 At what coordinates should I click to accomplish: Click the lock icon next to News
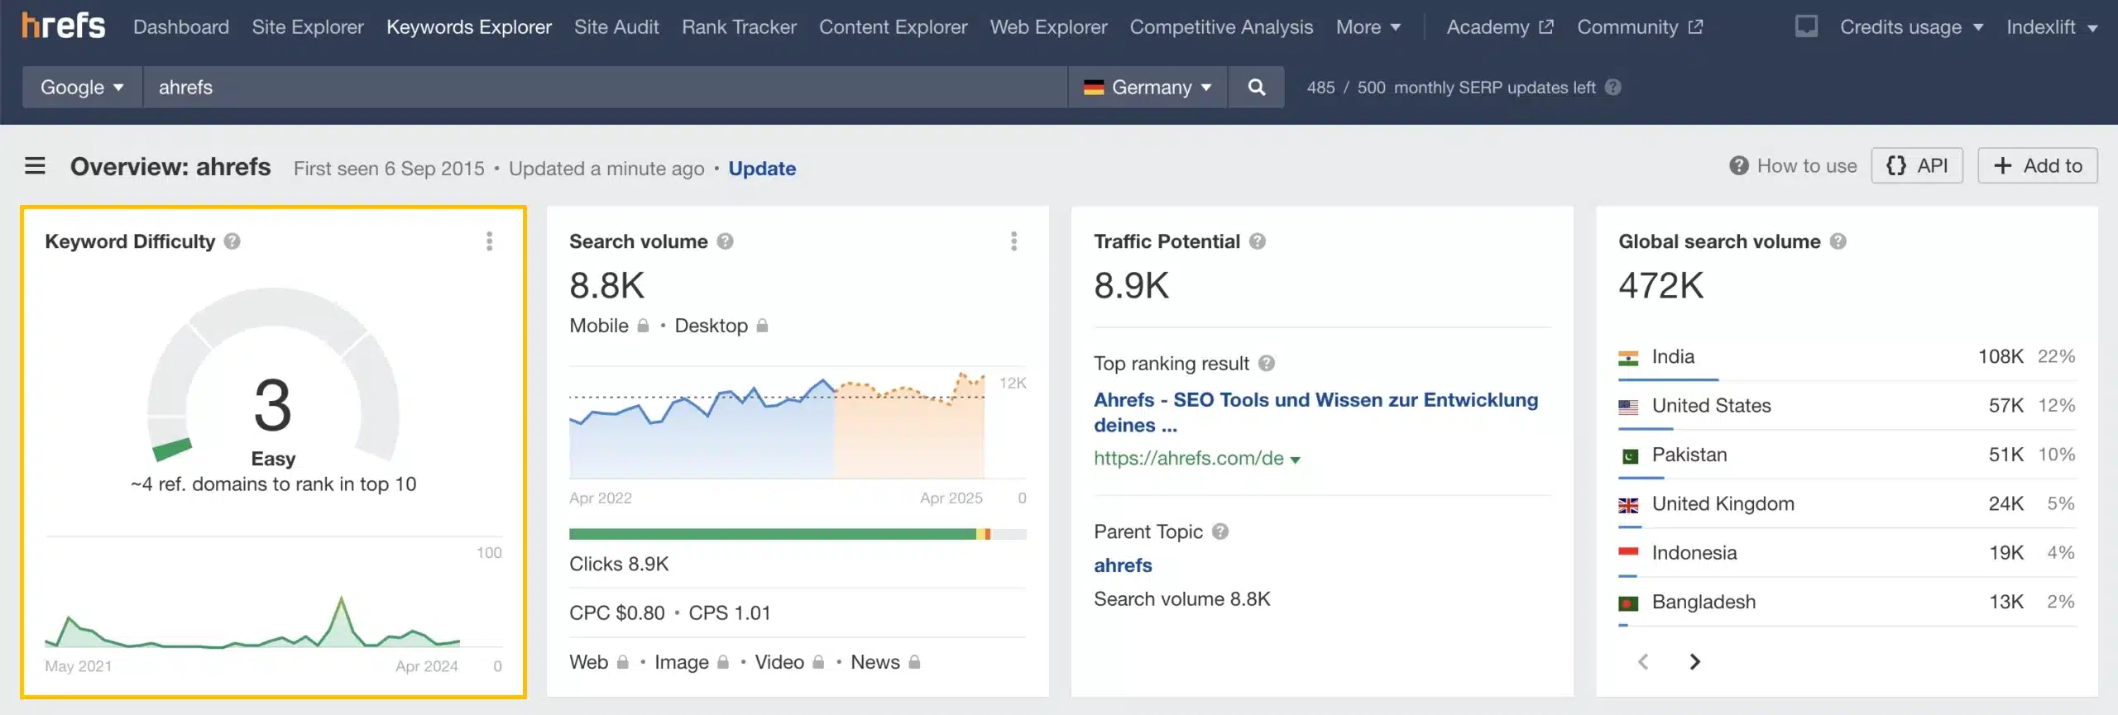pyautogui.click(x=914, y=662)
